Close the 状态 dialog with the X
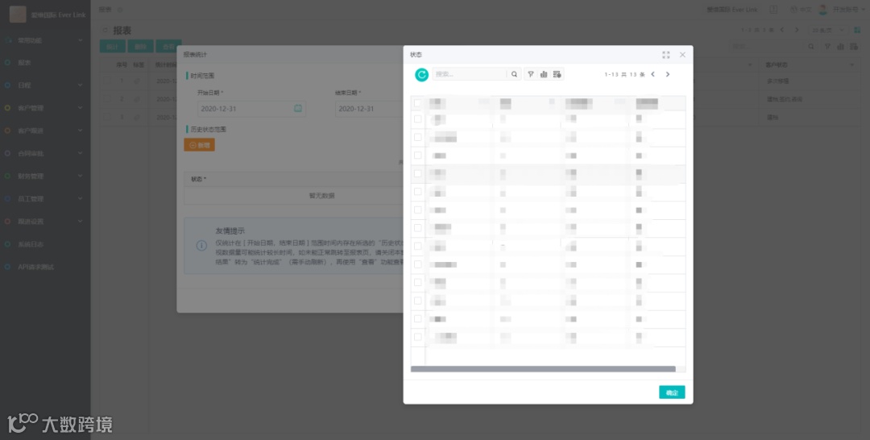This screenshot has height=440, width=870. tap(682, 55)
